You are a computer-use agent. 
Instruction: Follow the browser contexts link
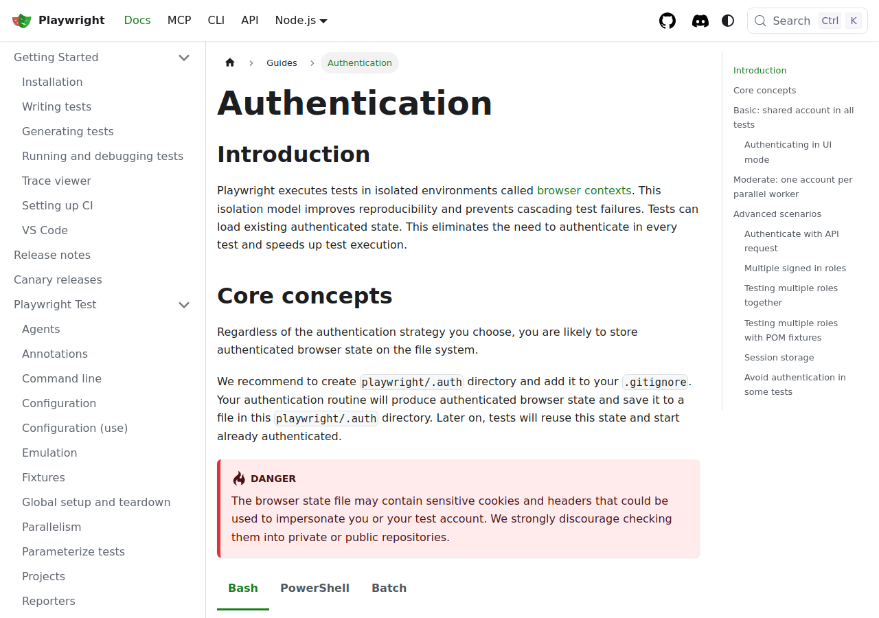(x=584, y=190)
